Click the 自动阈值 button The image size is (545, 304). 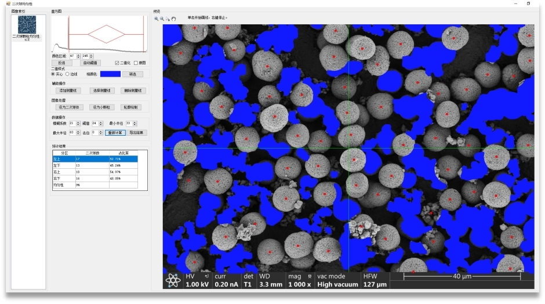click(91, 63)
